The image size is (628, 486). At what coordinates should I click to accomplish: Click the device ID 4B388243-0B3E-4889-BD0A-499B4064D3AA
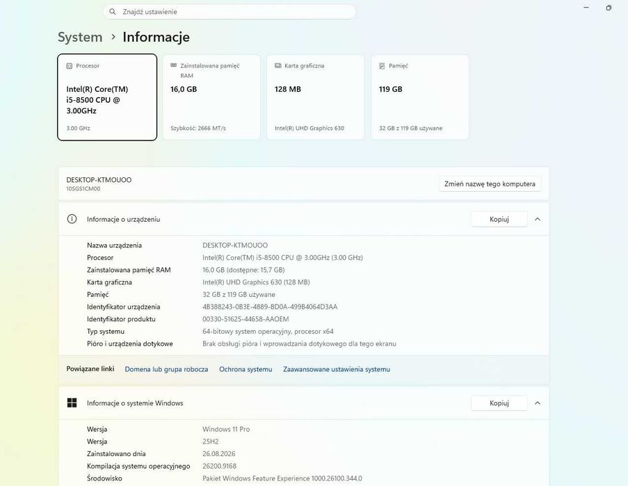pyautogui.click(x=270, y=307)
